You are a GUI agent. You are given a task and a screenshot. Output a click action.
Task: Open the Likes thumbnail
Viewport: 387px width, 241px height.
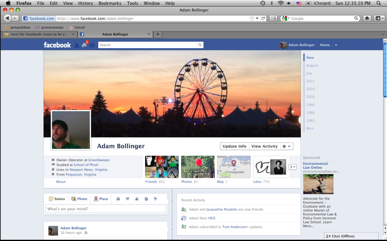click(270, 167)
